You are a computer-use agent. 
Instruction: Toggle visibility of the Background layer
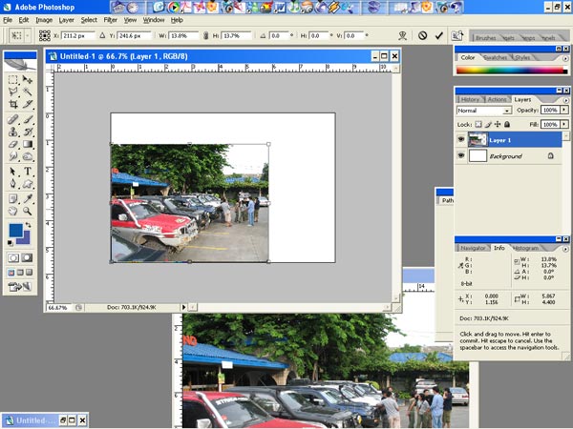click(x=461, y=155)
